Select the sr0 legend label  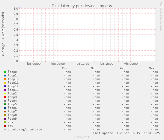coord(10,126)
